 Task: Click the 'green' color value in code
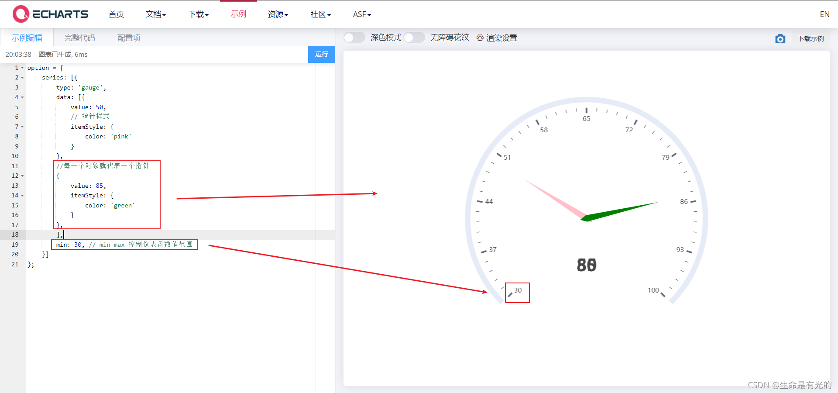[x=123, y=206]
